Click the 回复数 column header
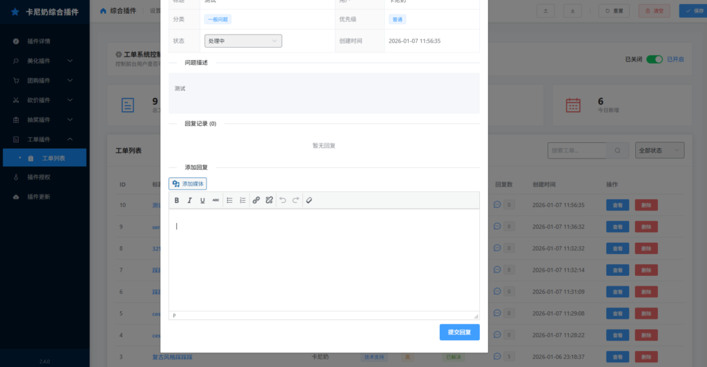This screenshot has width=707, height=367. (503, 185)
